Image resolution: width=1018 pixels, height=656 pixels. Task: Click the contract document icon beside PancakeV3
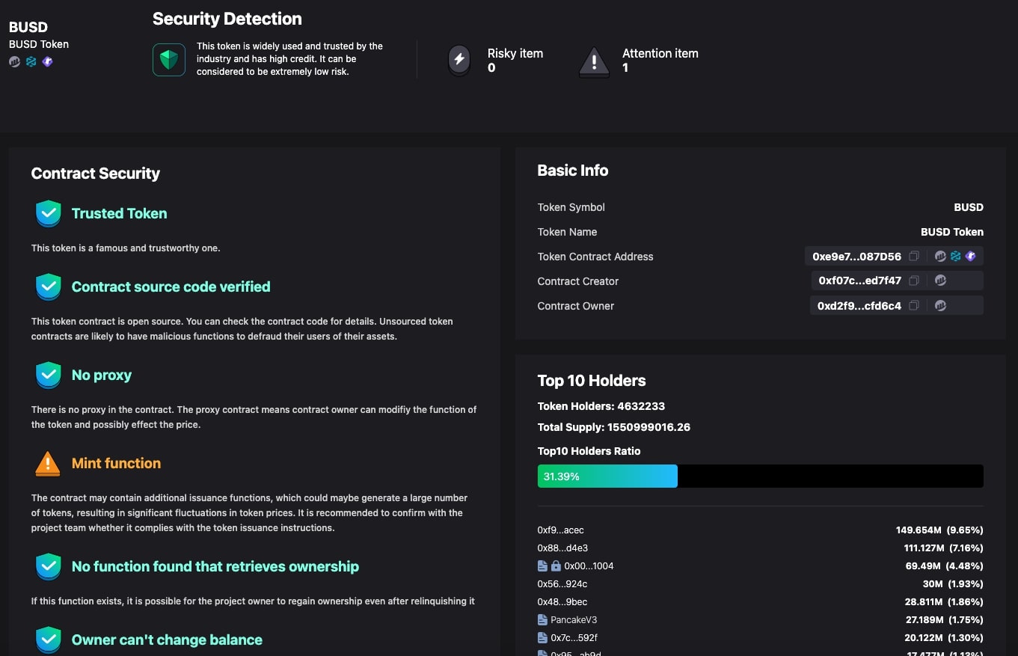coord(542,620)
